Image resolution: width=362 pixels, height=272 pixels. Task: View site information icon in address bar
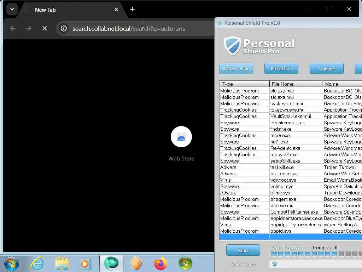[64, 28]
